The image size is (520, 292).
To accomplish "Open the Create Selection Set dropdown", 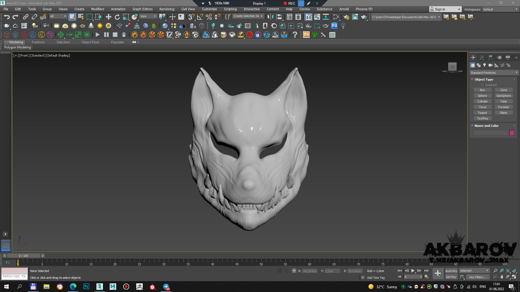I will click(248, 16).
